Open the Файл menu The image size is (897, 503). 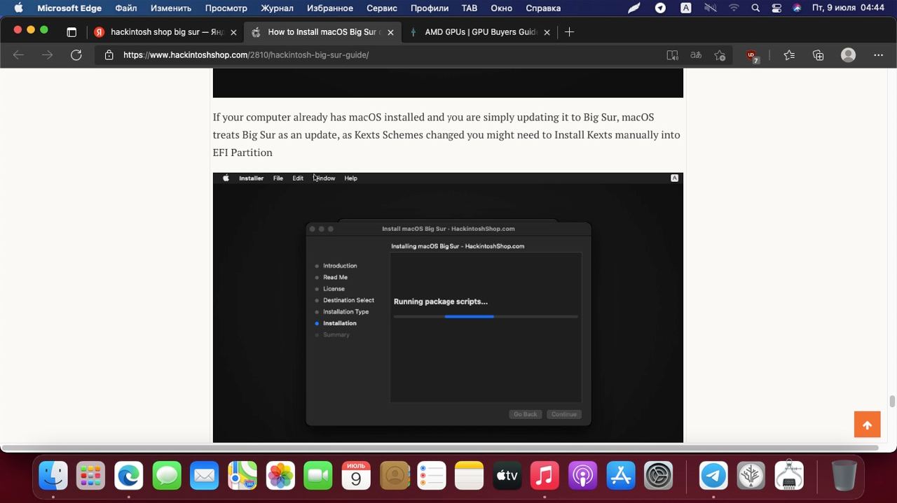pos(126,8)
